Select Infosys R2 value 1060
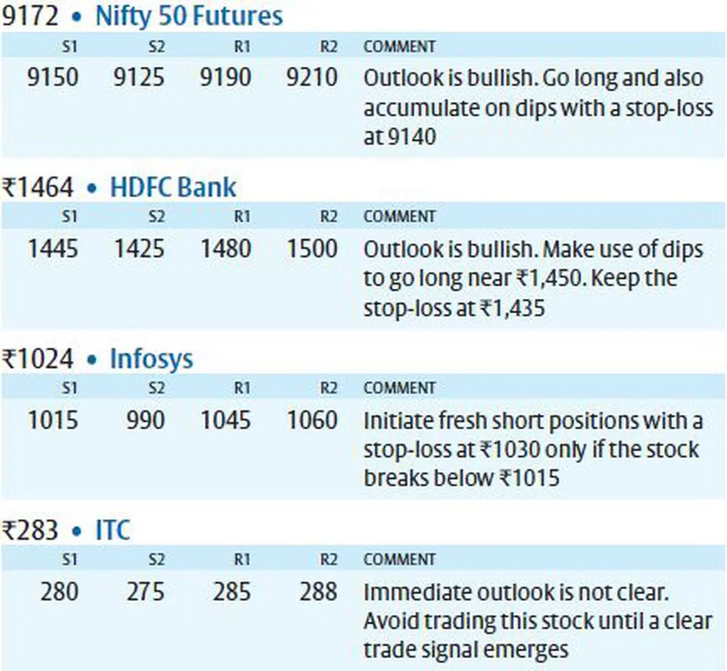The image size is (727, 671). pos(312,420)
